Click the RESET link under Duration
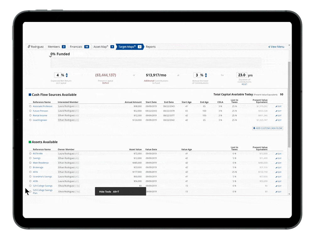The width and height of the screenshot is (314, 243). (x=244, y=84)
